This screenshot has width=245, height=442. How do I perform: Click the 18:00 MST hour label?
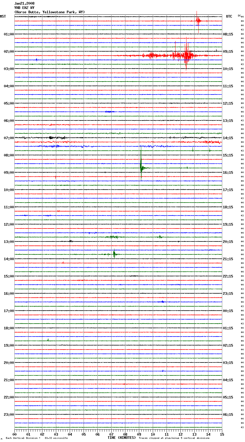pyautogui.click(x=9, y=328)
